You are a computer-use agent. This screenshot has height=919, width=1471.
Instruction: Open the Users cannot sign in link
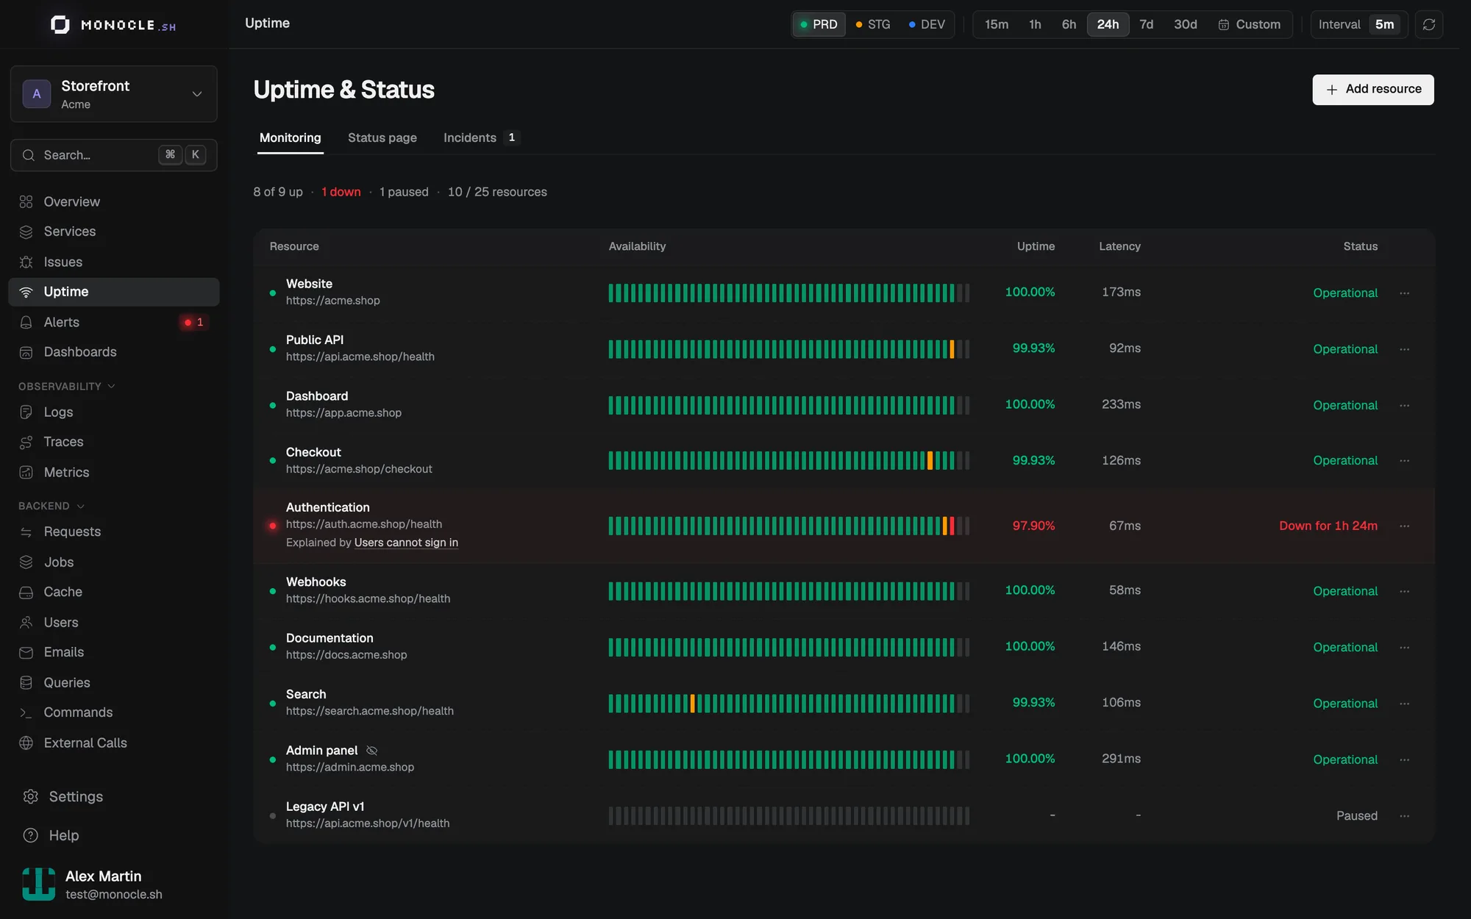(406, 543)
